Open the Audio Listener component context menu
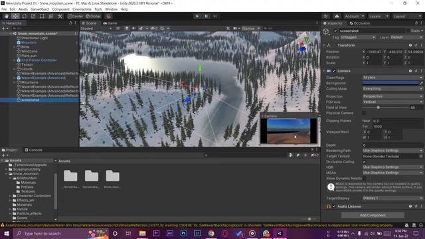The height and width of the screenshot is (239, 425). click(421, 206)
